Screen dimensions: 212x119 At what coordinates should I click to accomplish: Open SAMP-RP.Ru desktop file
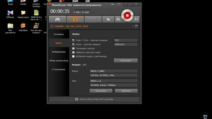(36, 15)
